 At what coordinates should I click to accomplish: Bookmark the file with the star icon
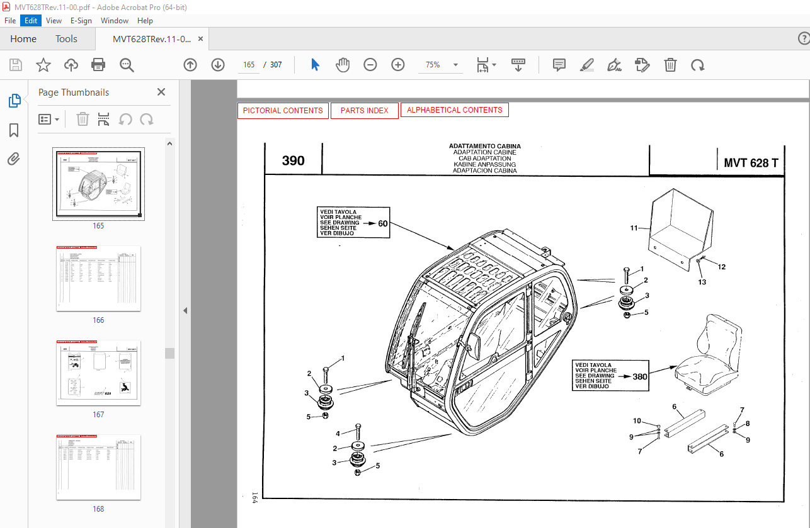point(43,65)
